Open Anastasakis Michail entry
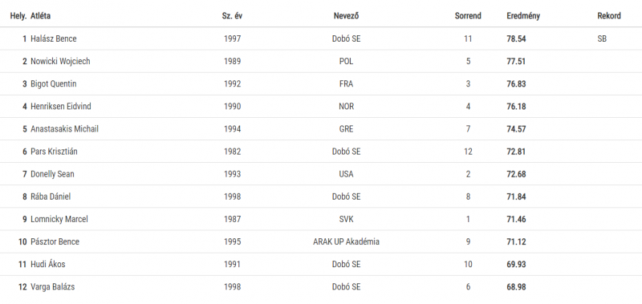 [65, 129]
